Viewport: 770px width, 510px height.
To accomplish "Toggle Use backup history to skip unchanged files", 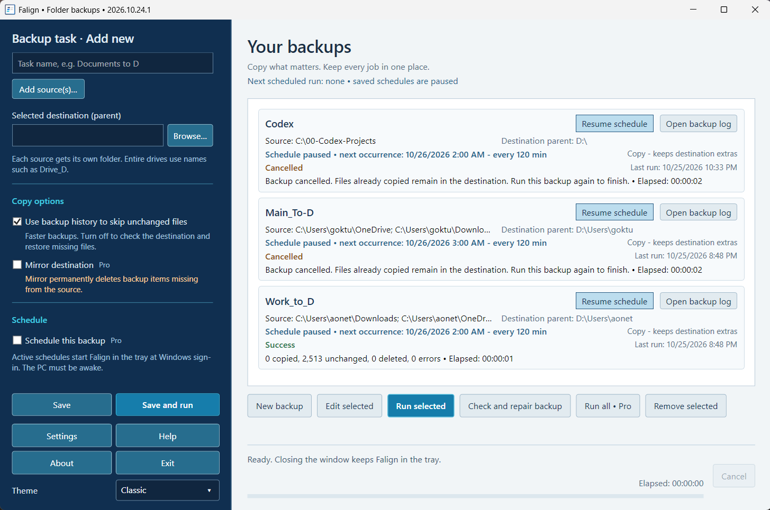I will [17, 221].
